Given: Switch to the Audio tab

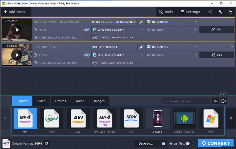Looking at the screenshot, I should click(x=80, y=101).
